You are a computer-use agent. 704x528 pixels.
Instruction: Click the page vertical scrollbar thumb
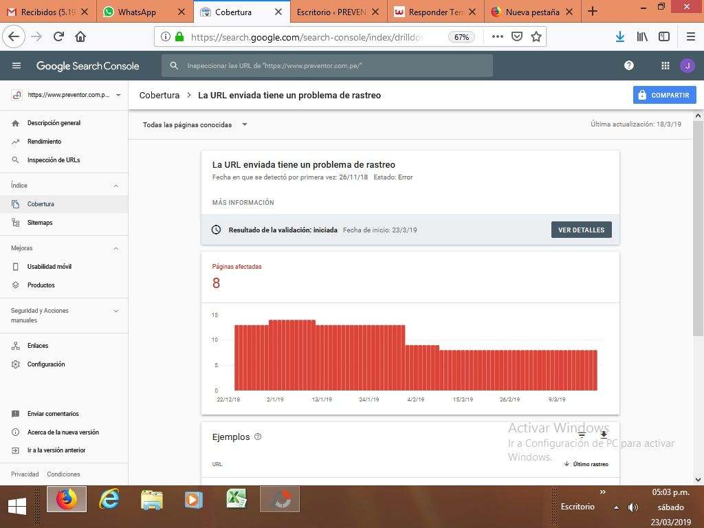click(x=698, y=227)
